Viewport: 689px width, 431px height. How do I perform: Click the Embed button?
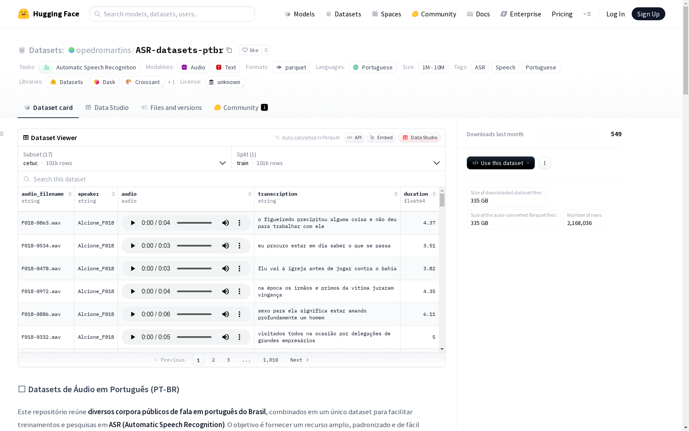[x=381, y=137]
